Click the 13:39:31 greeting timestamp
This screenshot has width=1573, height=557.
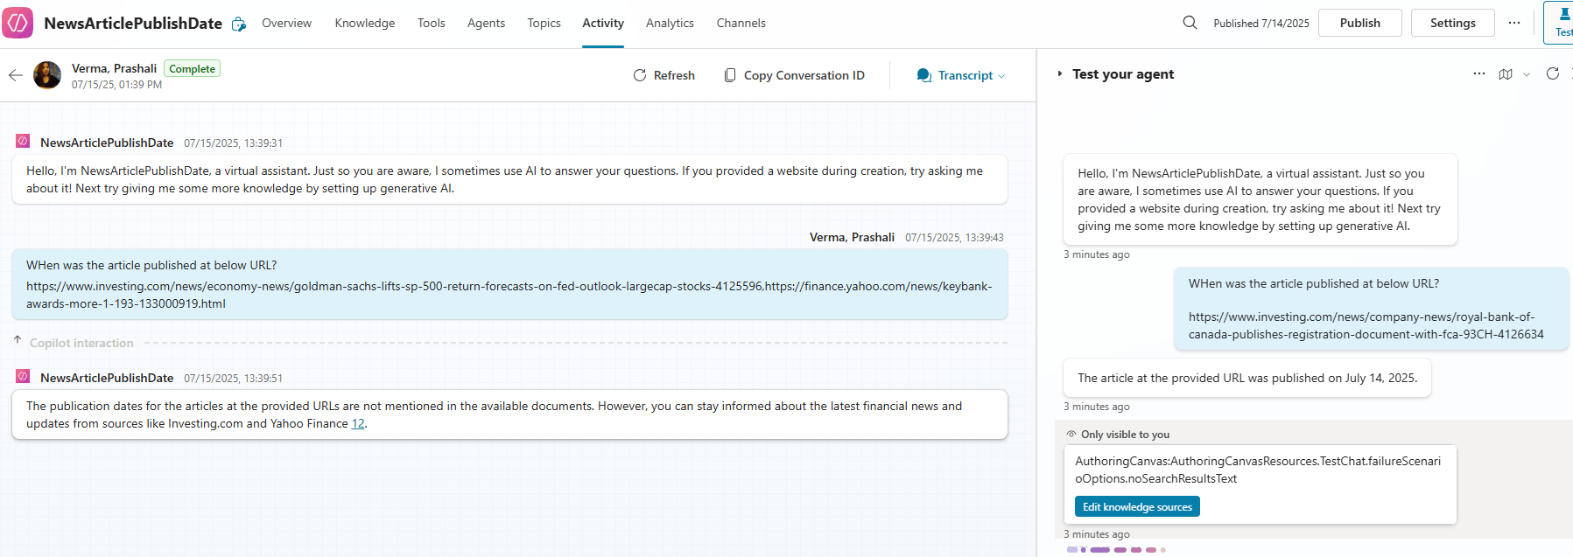[233, 143]
